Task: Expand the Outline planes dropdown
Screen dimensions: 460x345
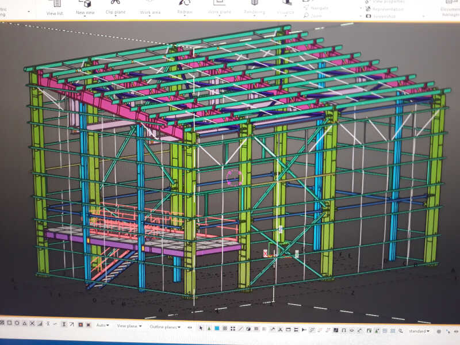Action: (165, 327)
